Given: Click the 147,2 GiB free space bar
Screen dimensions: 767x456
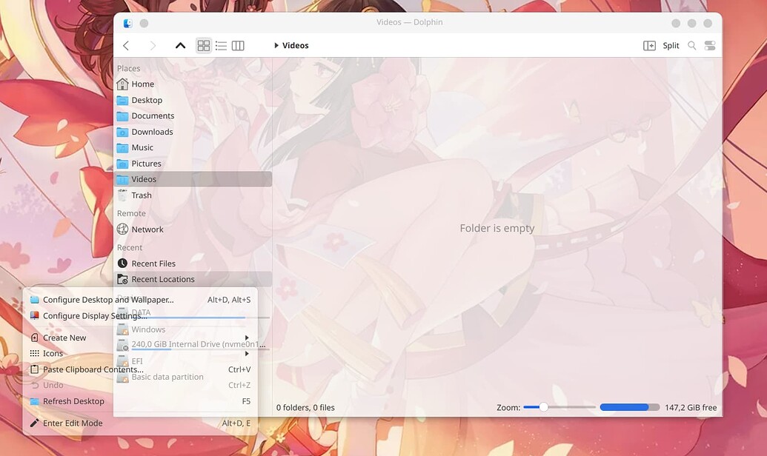Looking at the screenshot, I should [x=629, y=407].
